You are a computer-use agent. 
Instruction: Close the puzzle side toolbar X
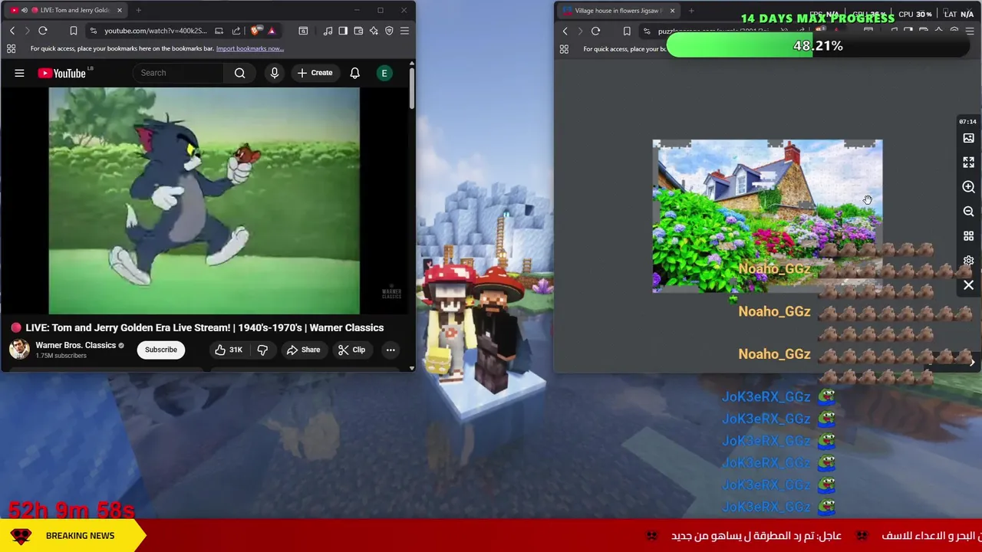click(x=968, y=285)
